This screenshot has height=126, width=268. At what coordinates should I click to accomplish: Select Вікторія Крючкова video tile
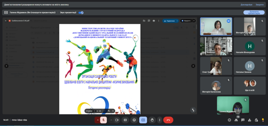click(x=250, y=27)
